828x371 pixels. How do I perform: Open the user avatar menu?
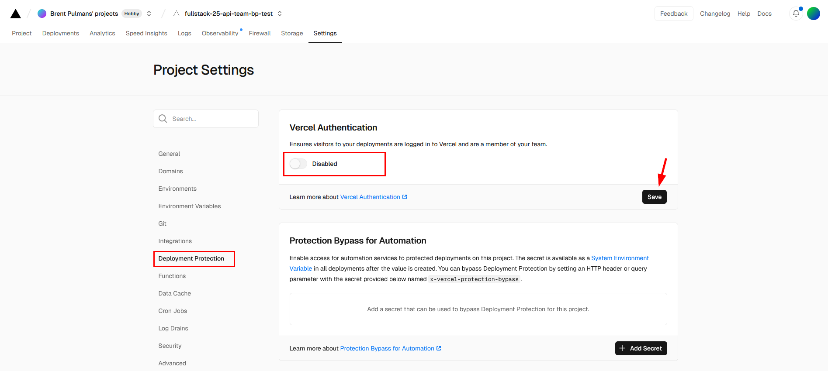[814, 14]
